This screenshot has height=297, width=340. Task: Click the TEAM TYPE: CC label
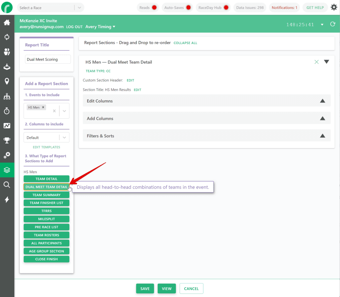click(x=98, y=71)
